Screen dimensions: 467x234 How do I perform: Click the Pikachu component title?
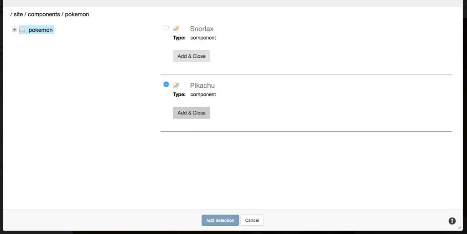[x=202, y=85]
